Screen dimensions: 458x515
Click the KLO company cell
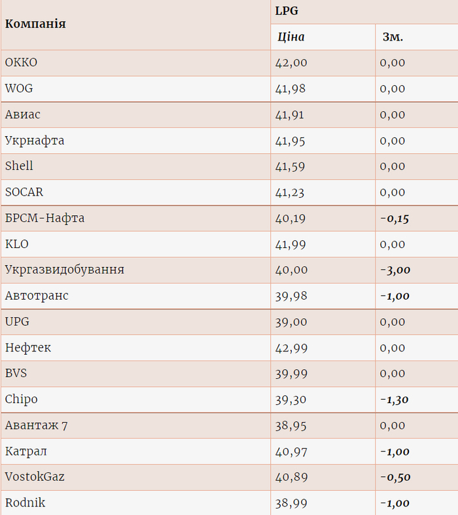tap(17, 244)
